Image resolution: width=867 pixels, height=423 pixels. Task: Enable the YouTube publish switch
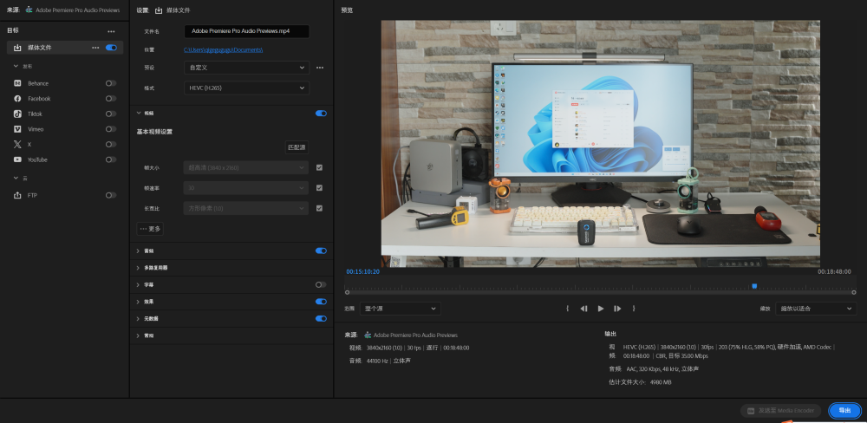(111, 159)
